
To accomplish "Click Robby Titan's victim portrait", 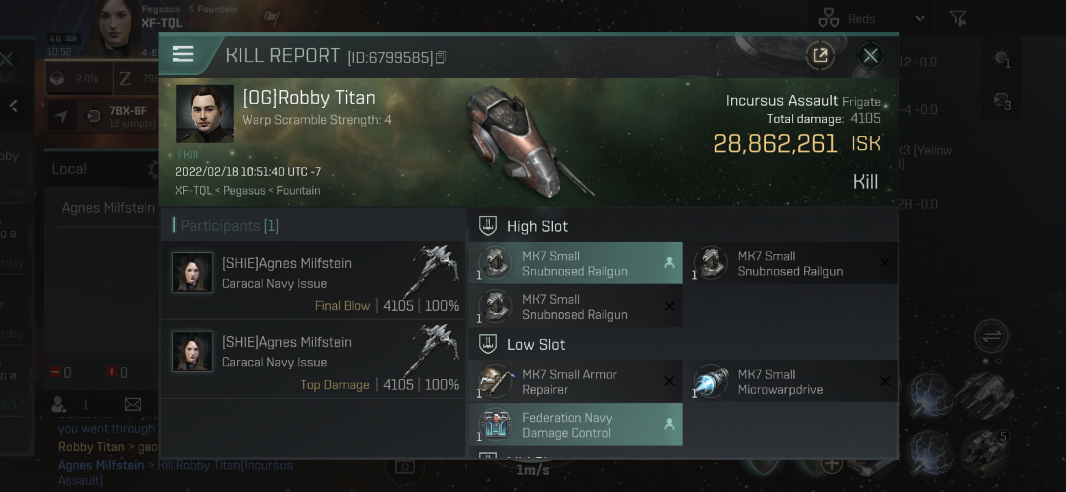I will point(205,114).
